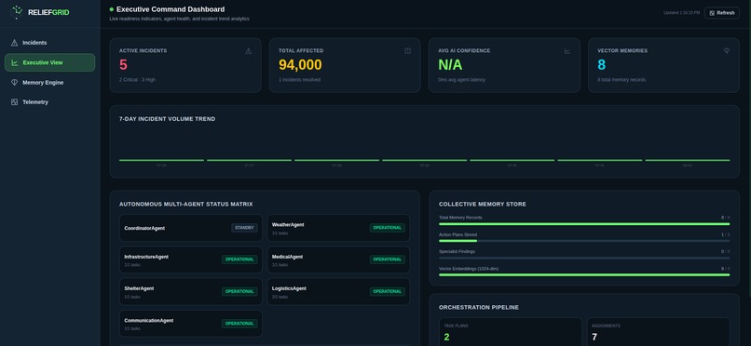751x346 pixels.
Task: Click the 'Updated' timestamp in header
Action: coord(681,13)
